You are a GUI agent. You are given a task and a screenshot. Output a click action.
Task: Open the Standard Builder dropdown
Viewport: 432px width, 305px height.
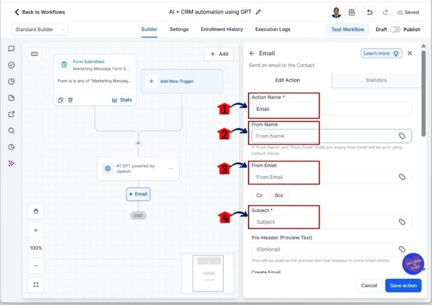click(40, 29)
